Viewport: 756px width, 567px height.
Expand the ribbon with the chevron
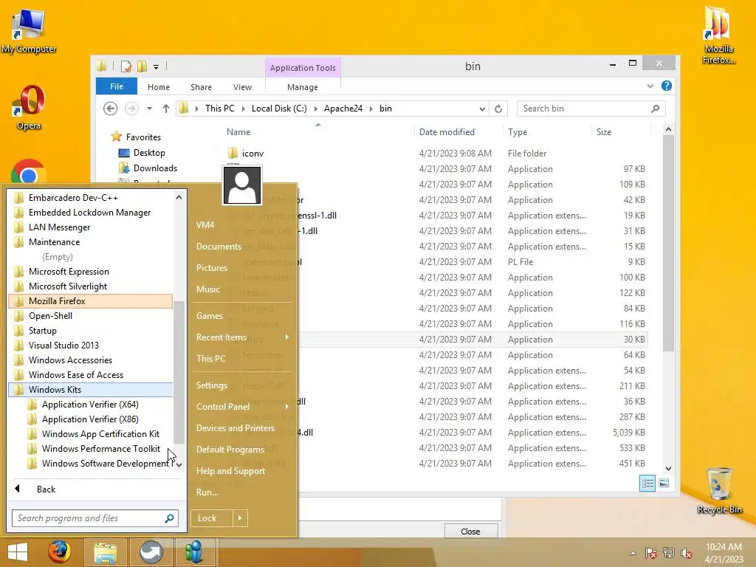[650, 86]
